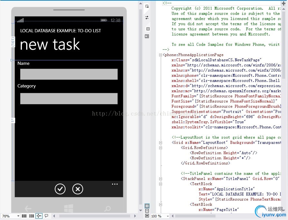The width and height of the screenshot is (288, 220).
Task: Collapse the phone:PhoneApplicationPage element
Action: (x=160, y=55)
